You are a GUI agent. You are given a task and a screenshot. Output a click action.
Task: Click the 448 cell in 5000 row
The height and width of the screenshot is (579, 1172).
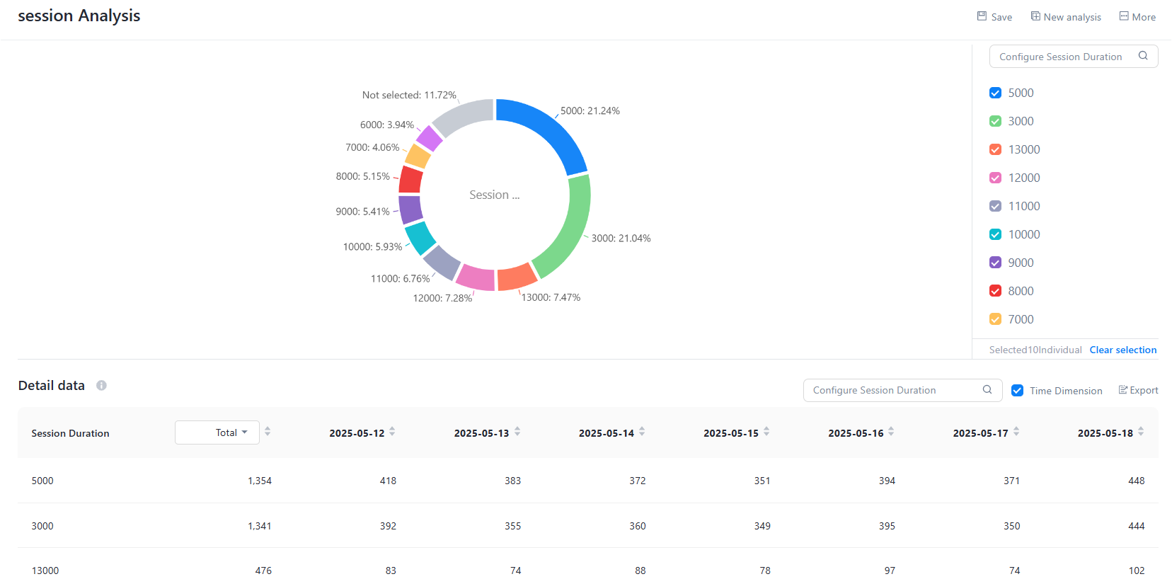tap(1137, 481)
